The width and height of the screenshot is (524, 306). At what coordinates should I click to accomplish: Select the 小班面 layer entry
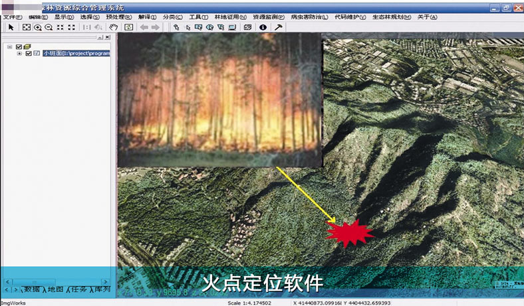(75, 54)
